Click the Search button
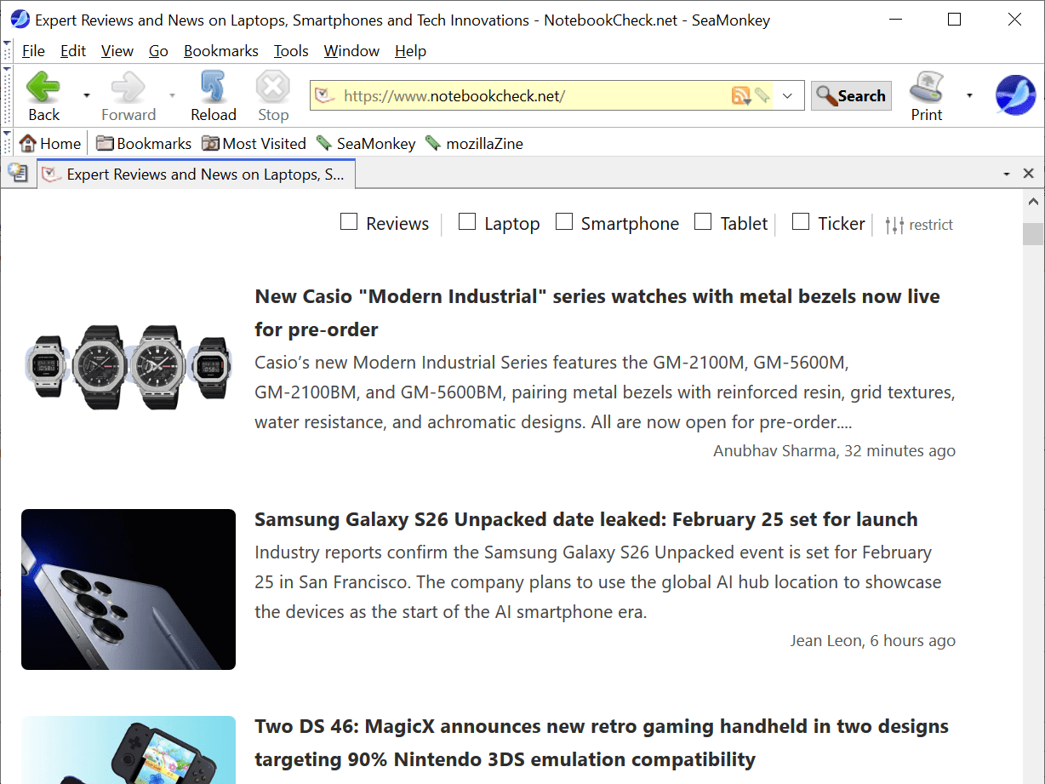Image resolution: width=1045 pixels, height=784 pixels. [x=850, y=95]
